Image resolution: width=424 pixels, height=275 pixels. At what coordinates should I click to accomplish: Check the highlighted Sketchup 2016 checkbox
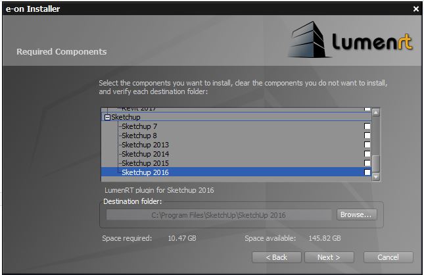pyautogui.click(x=367, y=172)
